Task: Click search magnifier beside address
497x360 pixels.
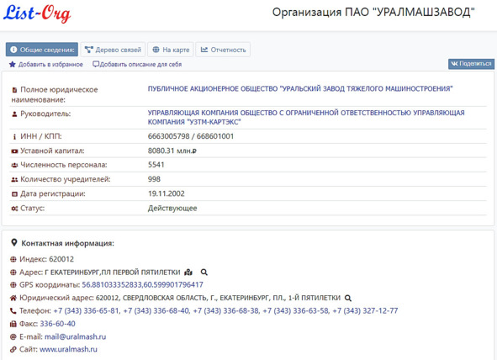Action: point(204,273)
